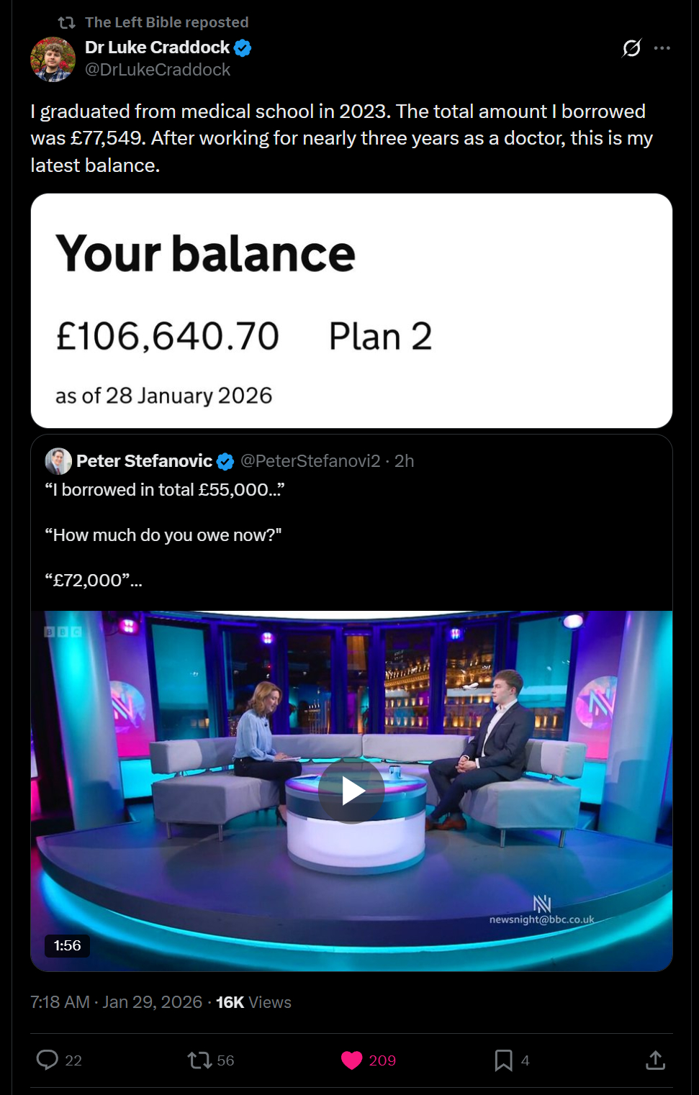
Task: Open "The Left Bible reposted" link
Action: (x=166, y=22)
